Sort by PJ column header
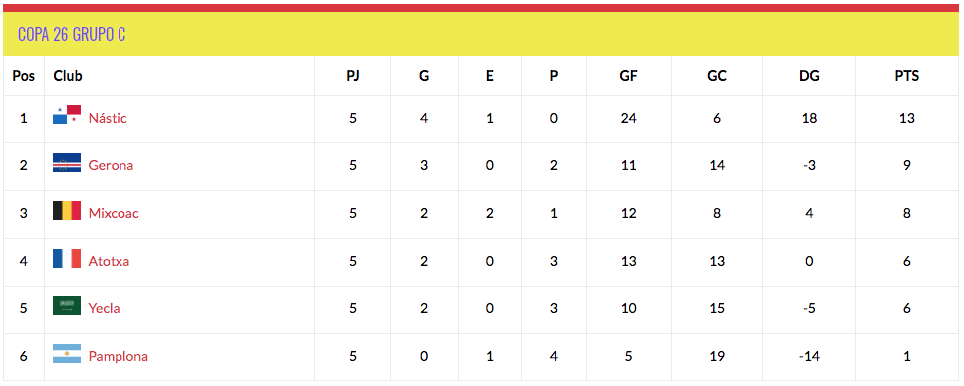964x386 pixels. point(352,76)
